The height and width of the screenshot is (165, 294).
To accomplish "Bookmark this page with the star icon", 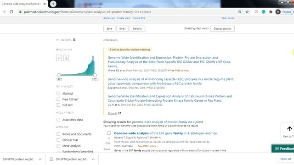I will tap(247, 12).
